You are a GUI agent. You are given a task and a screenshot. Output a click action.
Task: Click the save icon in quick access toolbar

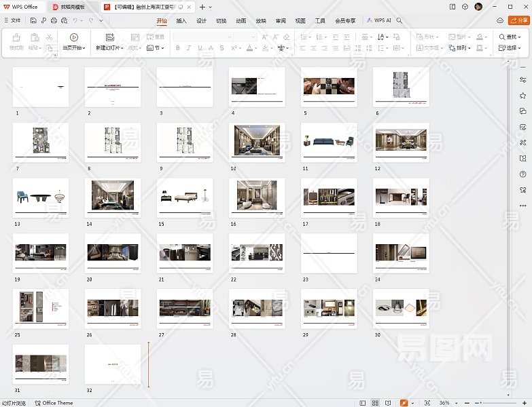coord(34,20)
